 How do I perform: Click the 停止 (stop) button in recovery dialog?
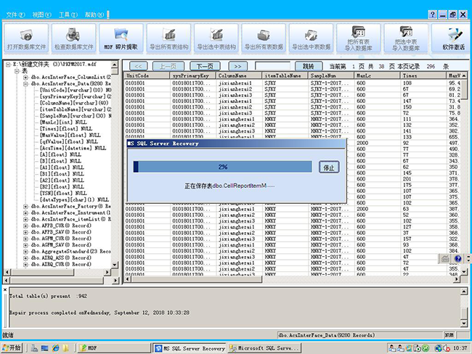[329, 168]
